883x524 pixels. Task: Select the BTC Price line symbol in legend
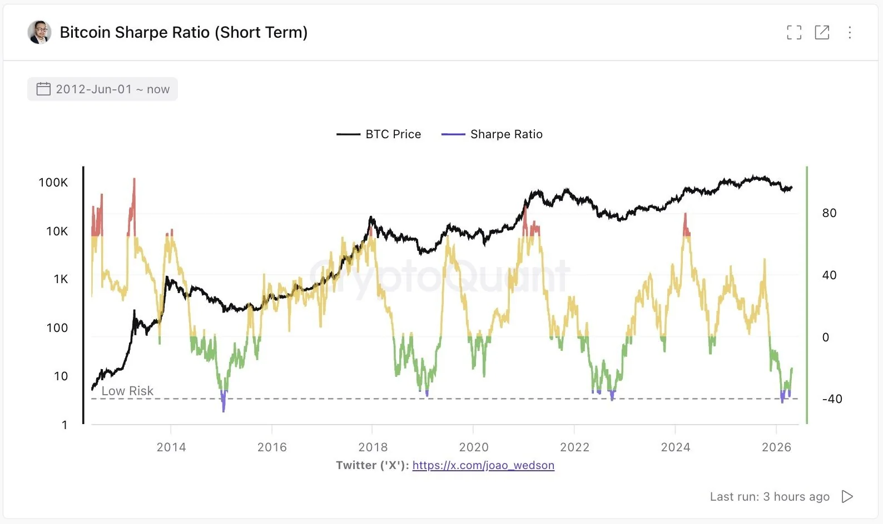point(349,134)
